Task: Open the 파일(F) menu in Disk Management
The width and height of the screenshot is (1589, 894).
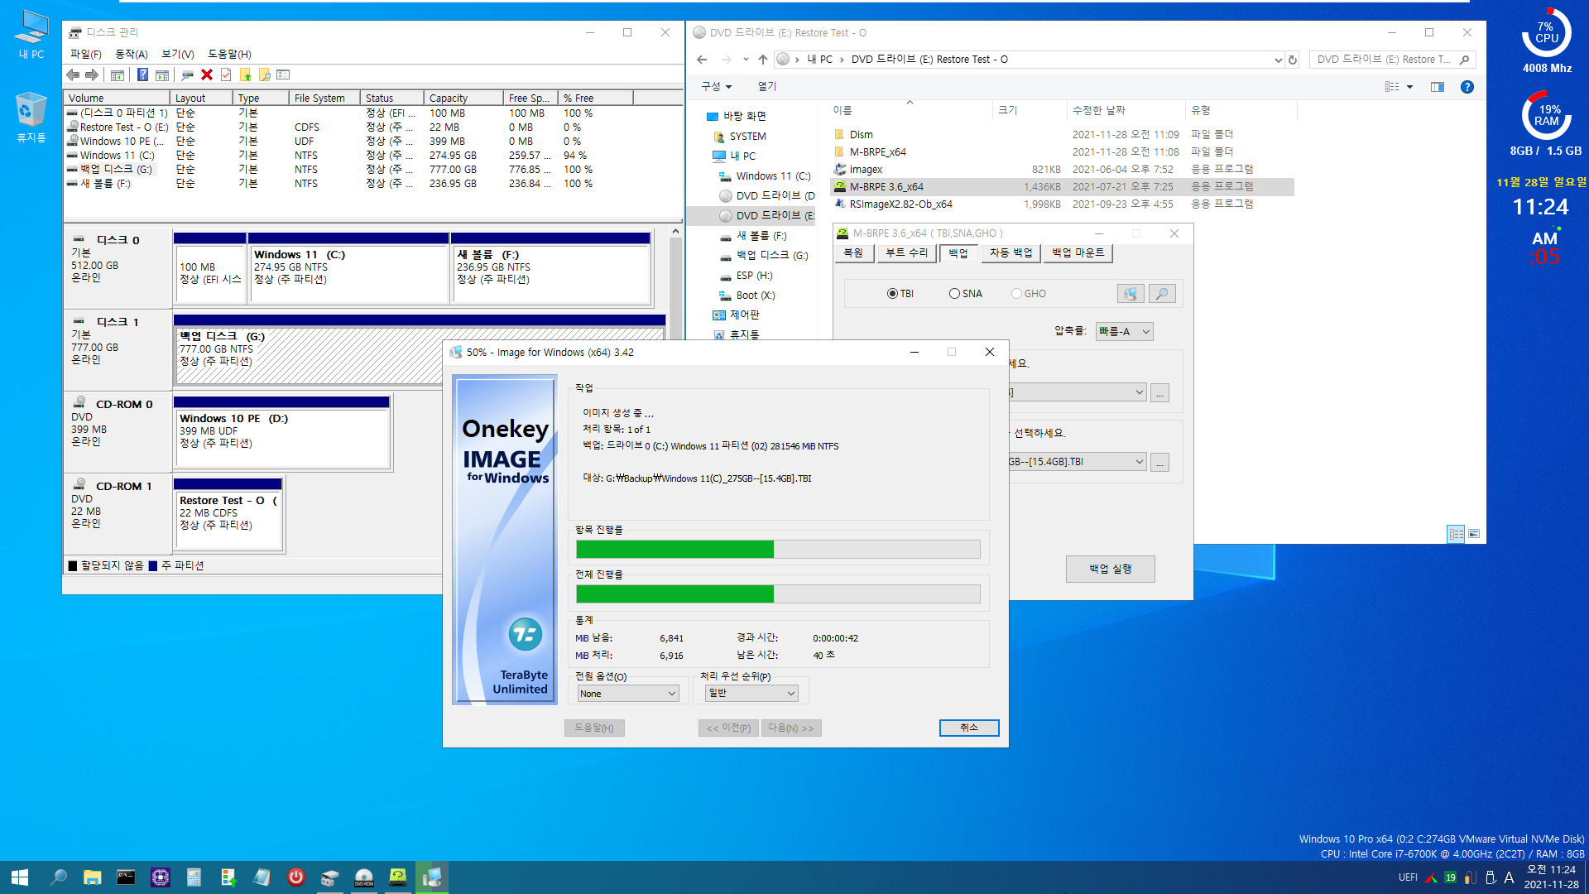Action: (85, 54)
